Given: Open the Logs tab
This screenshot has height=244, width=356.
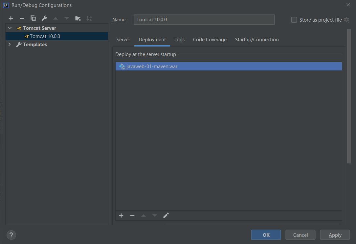Looking at the screenshot, I should click(x=179, y=40).
